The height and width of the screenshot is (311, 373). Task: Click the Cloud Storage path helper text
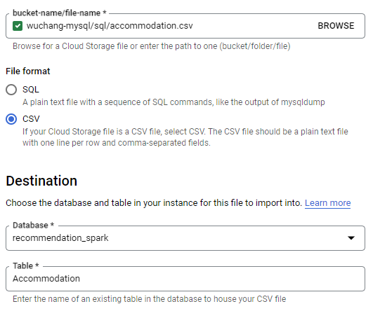pos(152,46)
